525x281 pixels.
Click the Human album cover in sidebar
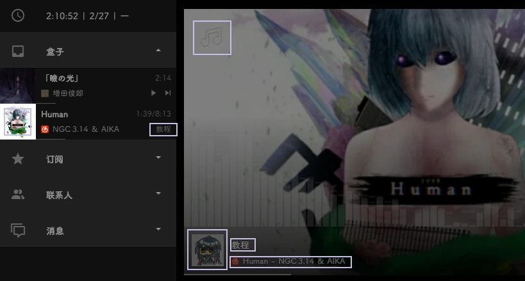[x=18, y=122]
